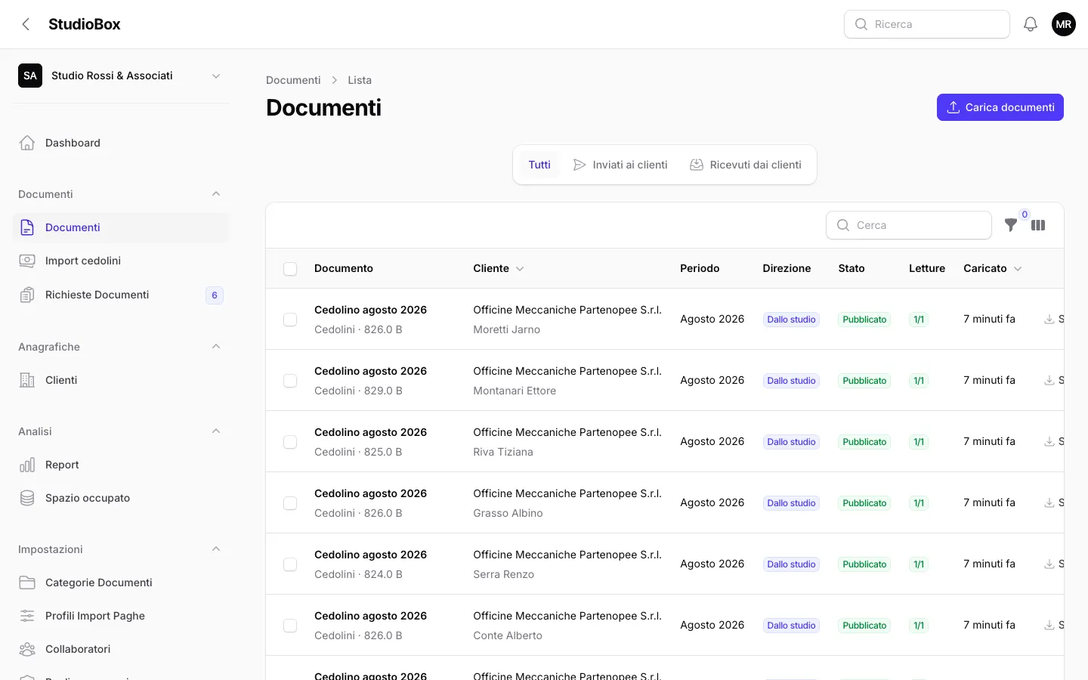The image size is (1088, 680).
Task: Click the Documenti file icon in sidebar
Action: tap(27, 227)
